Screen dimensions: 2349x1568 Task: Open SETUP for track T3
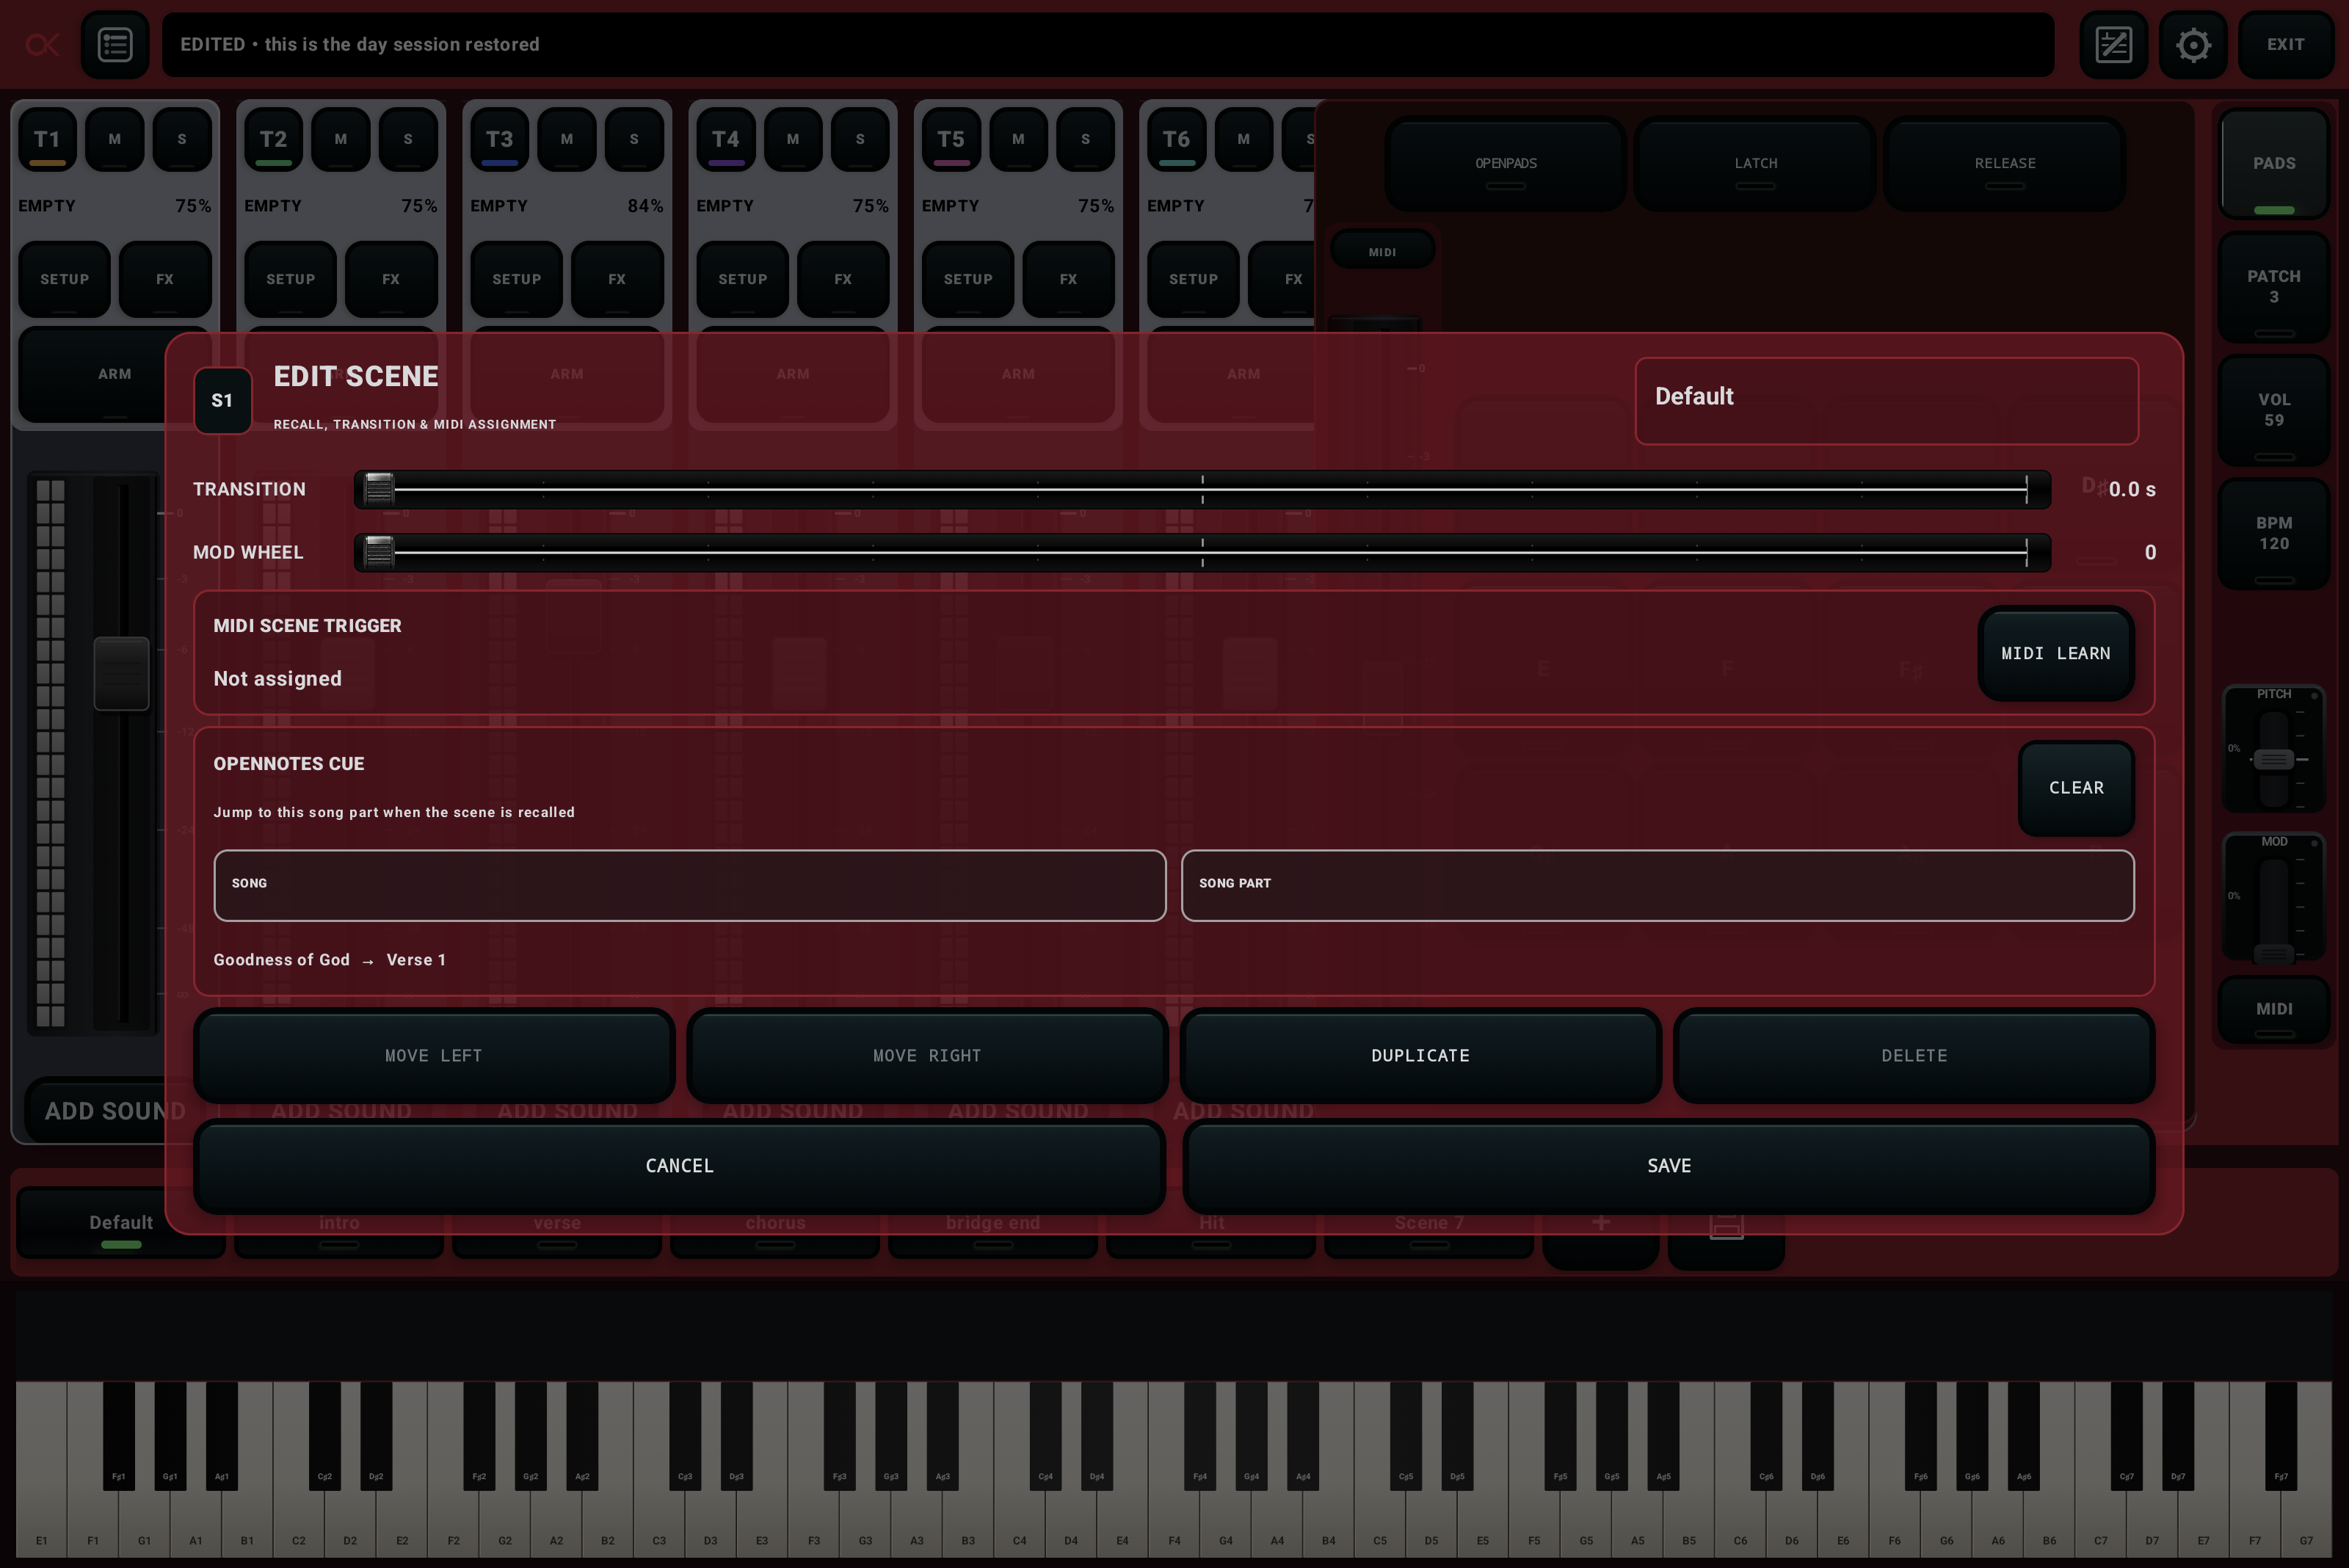coord(516,279)
